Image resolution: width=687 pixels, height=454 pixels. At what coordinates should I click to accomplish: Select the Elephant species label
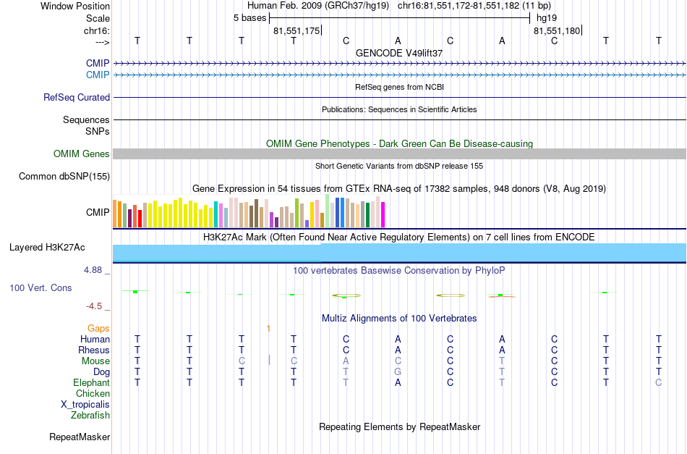tap(91, 382)
